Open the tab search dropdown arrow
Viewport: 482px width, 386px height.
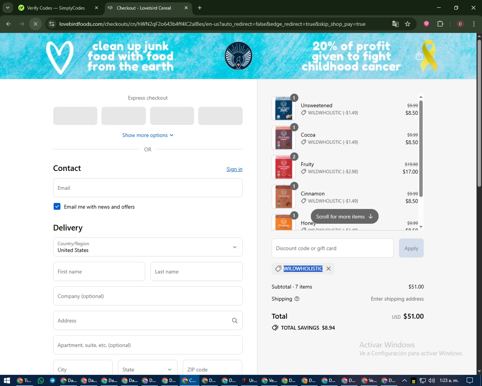pos(7,8)
